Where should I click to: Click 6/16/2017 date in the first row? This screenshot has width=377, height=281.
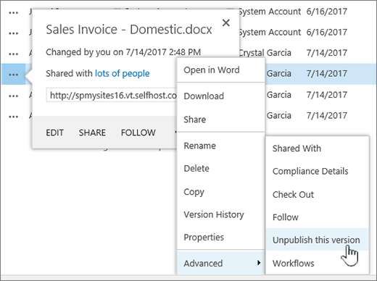(x=327, y=12)
